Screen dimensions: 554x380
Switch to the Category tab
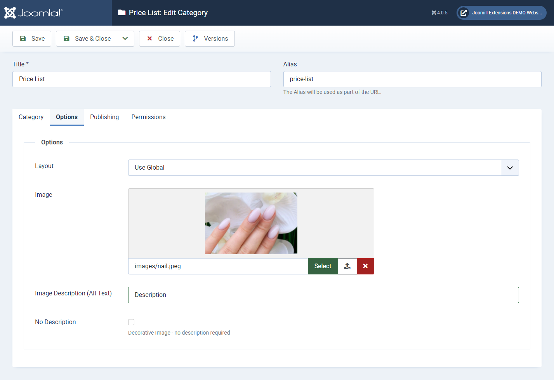click(x=31, y=117)
